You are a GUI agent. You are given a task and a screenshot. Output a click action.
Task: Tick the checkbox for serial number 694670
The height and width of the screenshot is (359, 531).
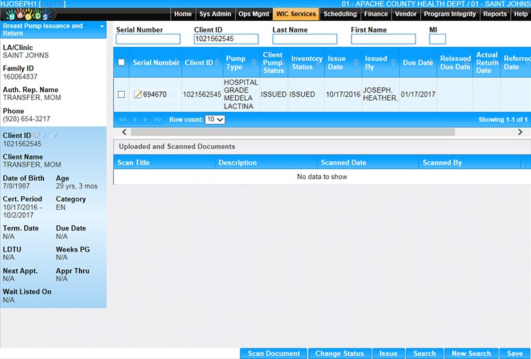pyautogui.click(x=122, y=95)
